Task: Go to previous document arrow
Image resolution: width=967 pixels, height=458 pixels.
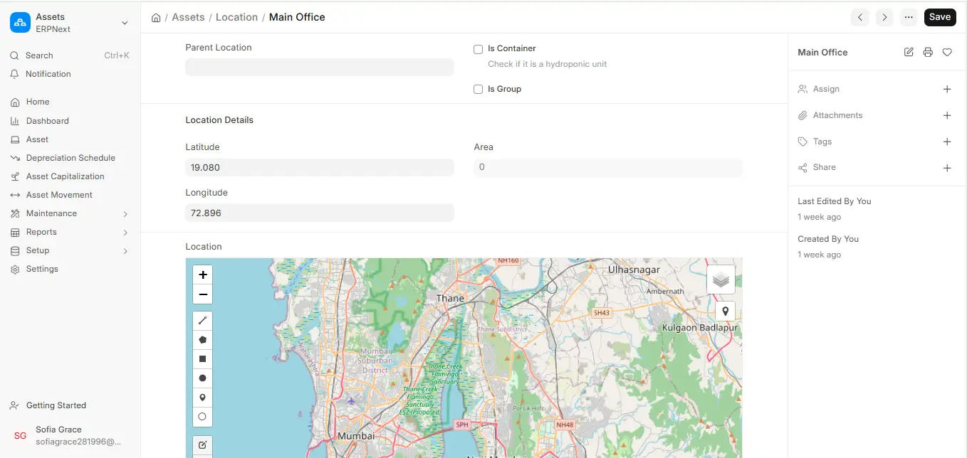Action: tap(860, 17)
